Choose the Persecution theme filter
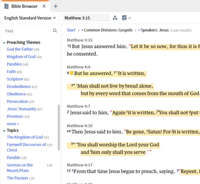This screenshot has width=200, height=184. point(17,101)
